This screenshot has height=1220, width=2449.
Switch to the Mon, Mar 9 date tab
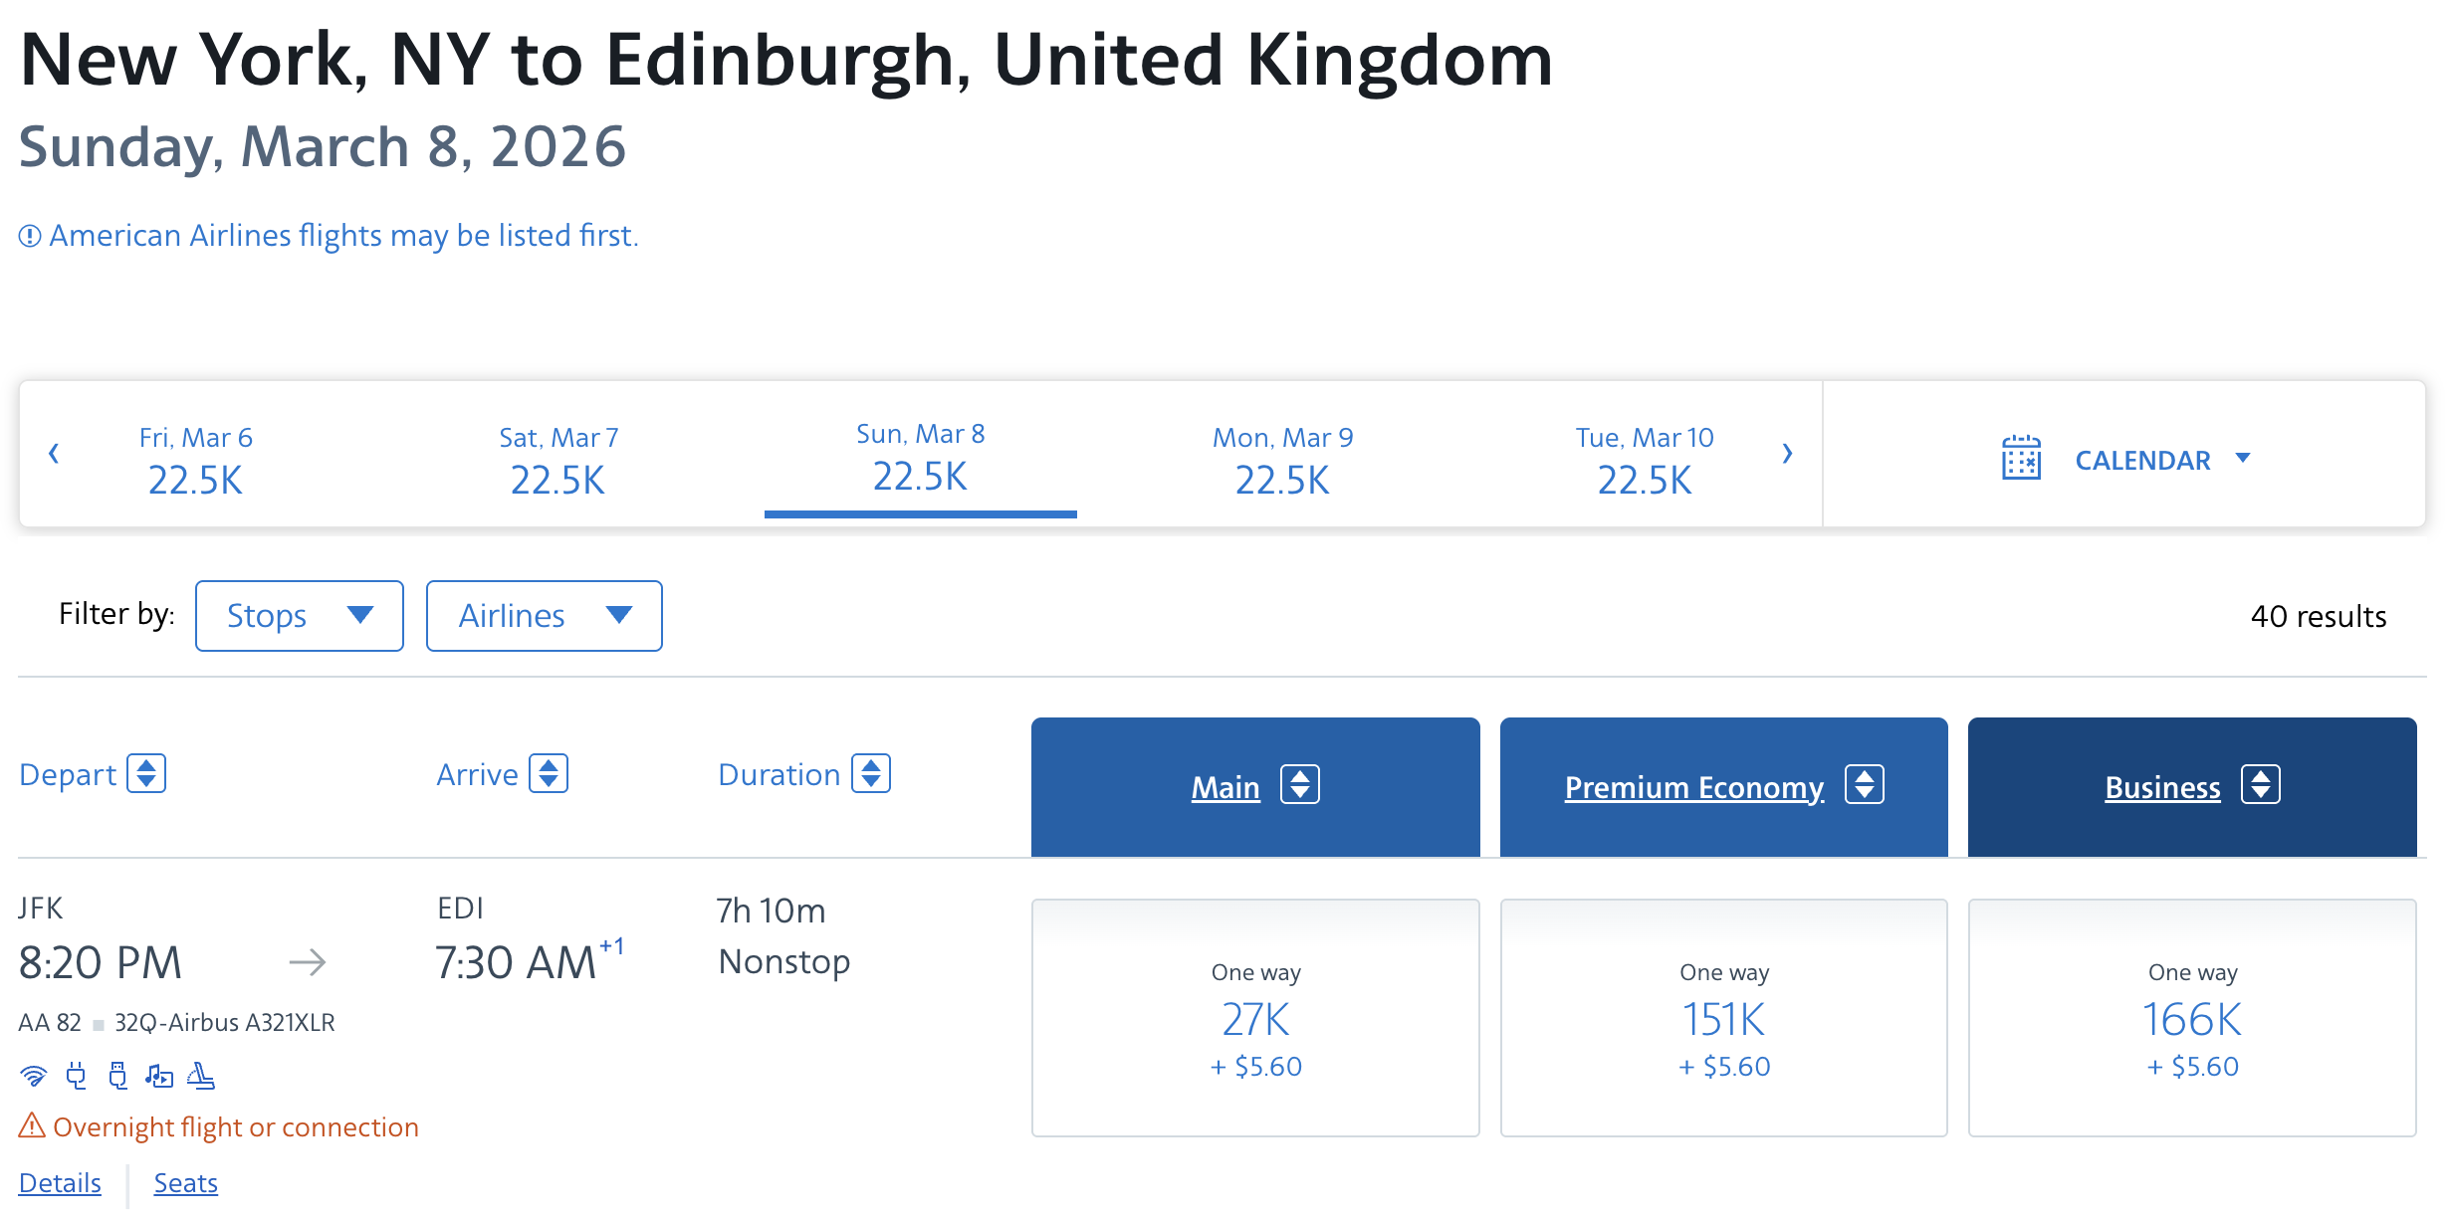(x=1281, y=458)
